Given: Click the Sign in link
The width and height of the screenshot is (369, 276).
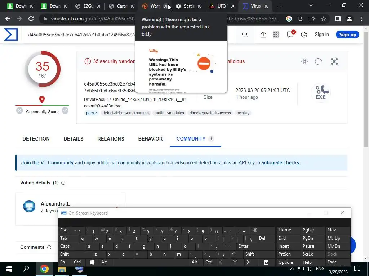Looking at the screenshot, I should tap(322, 34).
